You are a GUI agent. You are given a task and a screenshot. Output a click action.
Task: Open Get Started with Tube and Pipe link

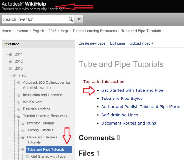(132, 90)
